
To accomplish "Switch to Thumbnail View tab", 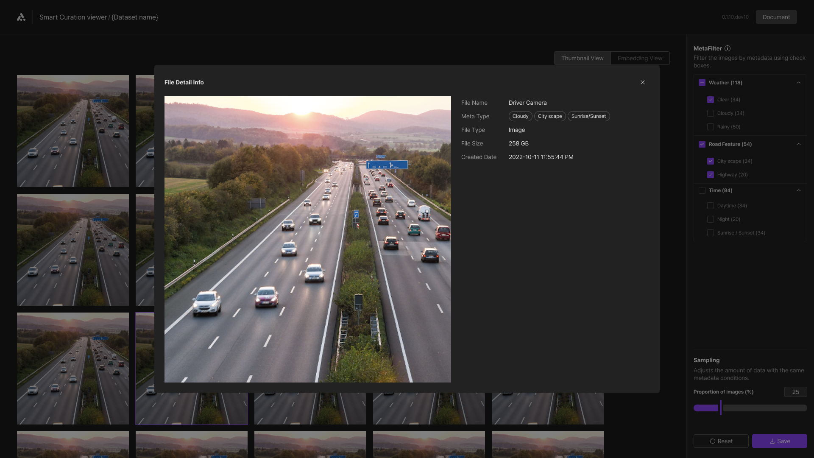I will (x=582, y=58).
